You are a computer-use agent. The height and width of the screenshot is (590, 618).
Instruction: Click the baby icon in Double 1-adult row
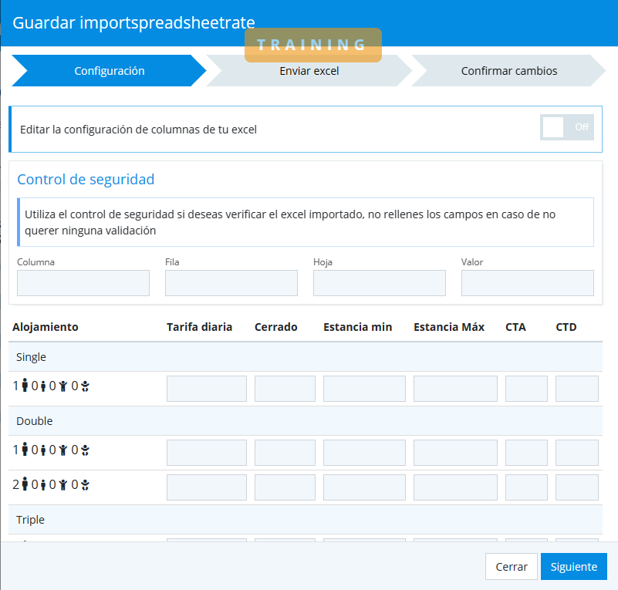(x=86, y=450)
